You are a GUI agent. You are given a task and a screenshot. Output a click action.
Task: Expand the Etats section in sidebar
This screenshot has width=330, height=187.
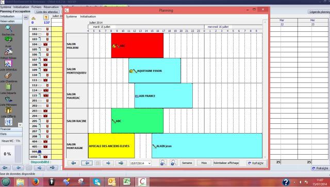[x=11, y=134]
